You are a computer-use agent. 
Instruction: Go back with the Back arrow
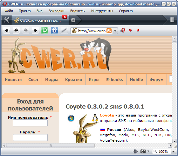(16, 30)
